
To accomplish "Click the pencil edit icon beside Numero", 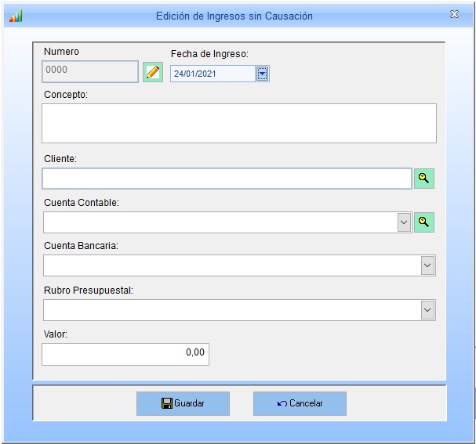I will (x=153, y=73).
